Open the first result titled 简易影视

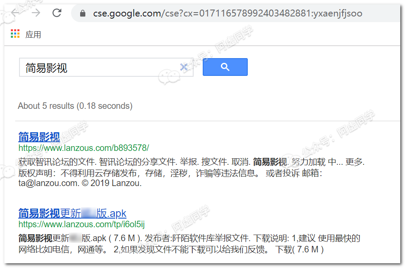click(x=39, y=137)
